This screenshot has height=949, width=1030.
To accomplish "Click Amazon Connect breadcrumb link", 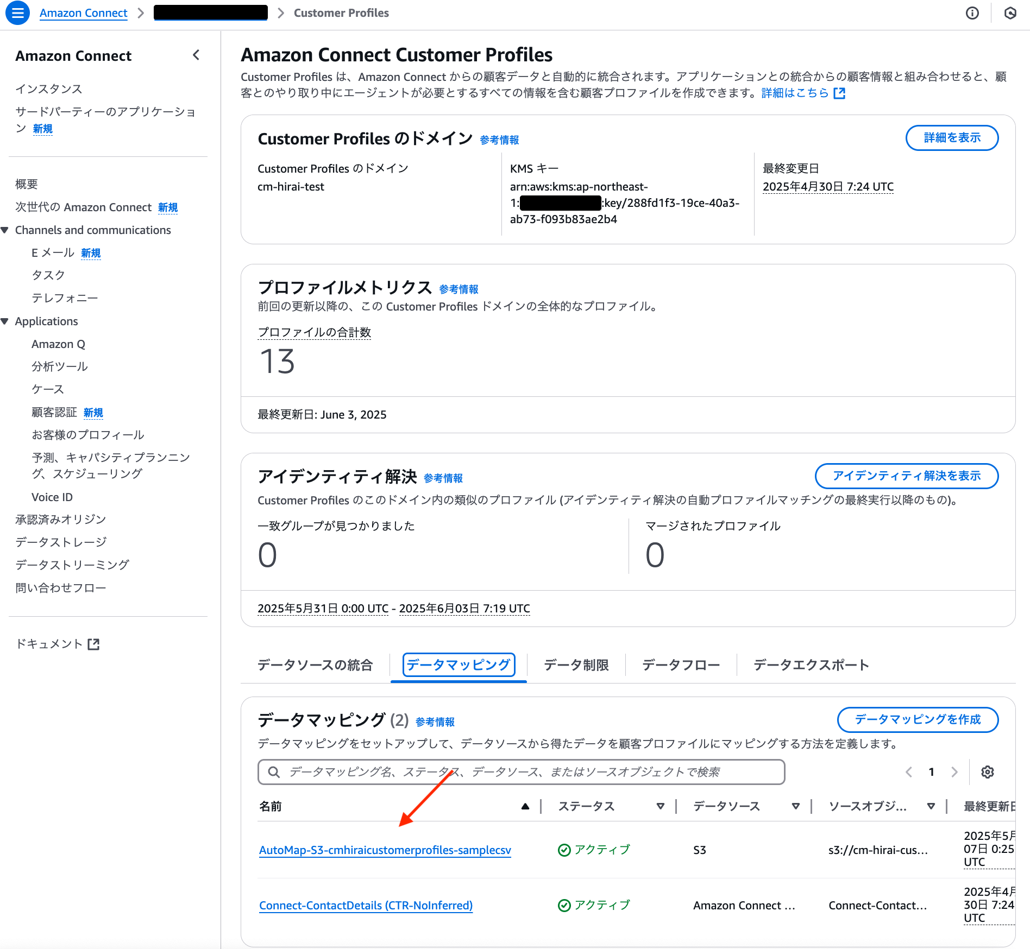I will (84, 13).
